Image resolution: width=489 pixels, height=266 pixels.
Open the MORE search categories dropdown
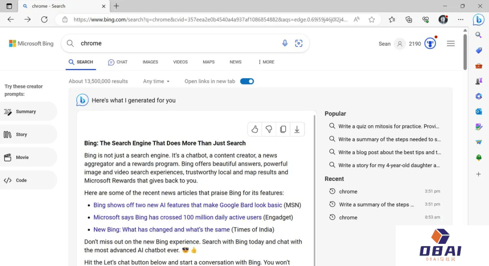coord(265,62)
